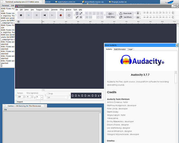Image resolution: width=179 pixels, height=143 pixels.
Task: Select the Selection (I-beam) tool
Action: point(77,13)
